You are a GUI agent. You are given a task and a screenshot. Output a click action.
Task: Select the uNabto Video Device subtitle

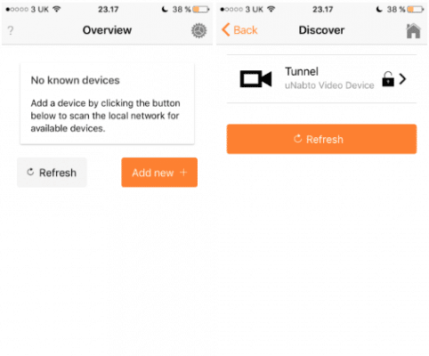click(x=329, y=85)
